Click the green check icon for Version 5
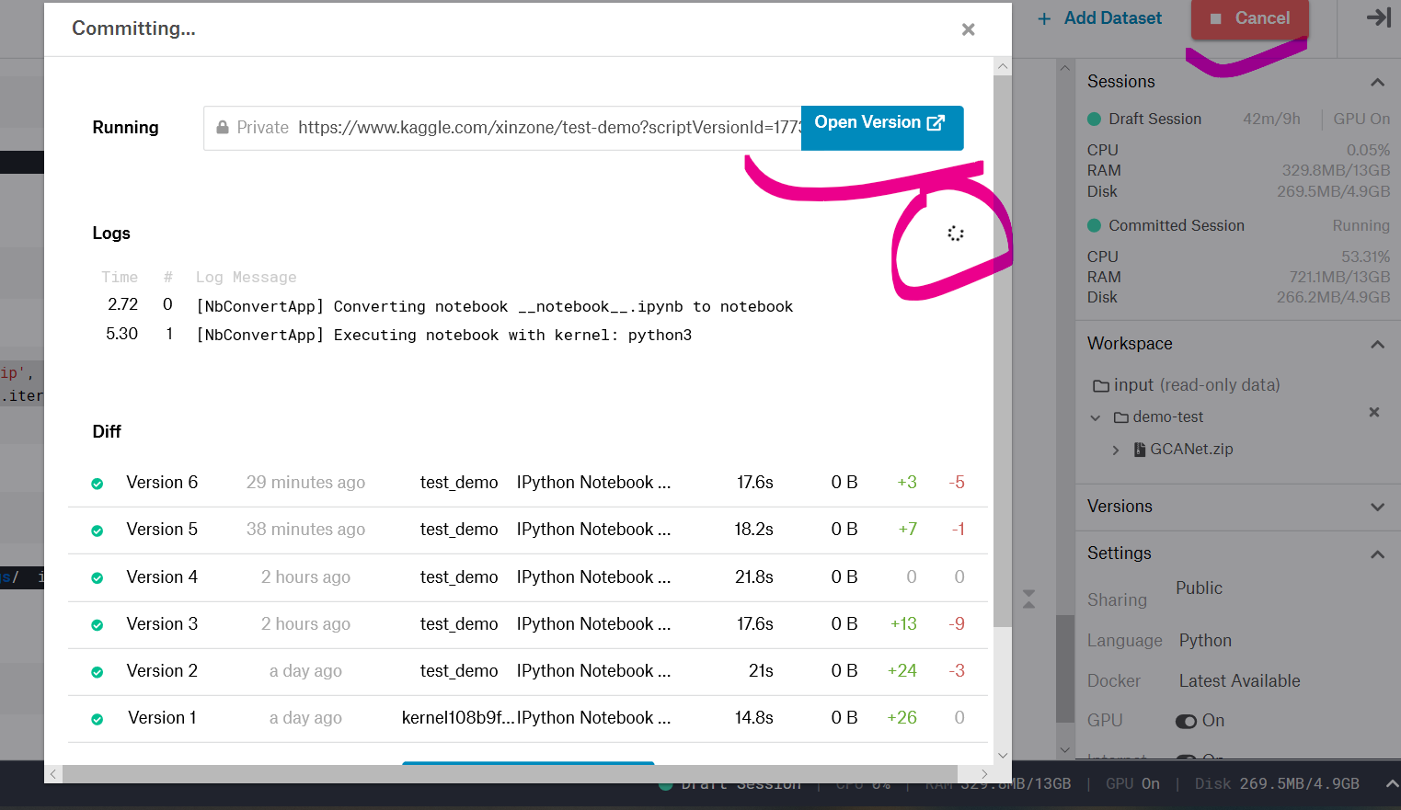The height and width of the screenshot is (810, 1401). (97, 530)
